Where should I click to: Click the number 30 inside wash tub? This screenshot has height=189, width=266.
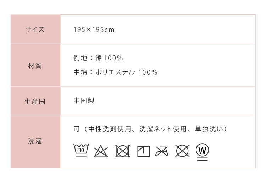pos(81,150)
